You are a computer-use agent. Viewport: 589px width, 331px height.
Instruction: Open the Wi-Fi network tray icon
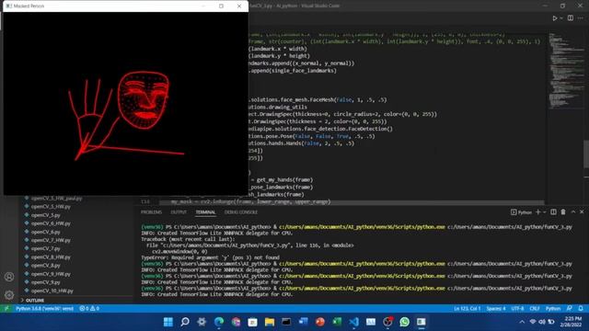[x=533, y=322]
